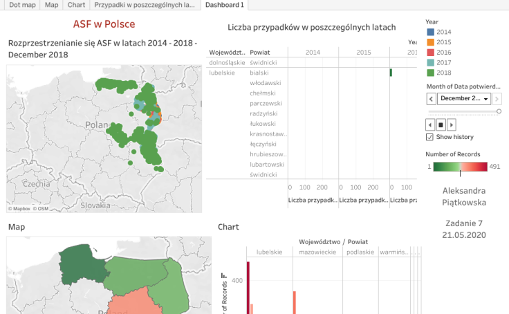
Task: Play the animation forward
Action: click(452, 124)
